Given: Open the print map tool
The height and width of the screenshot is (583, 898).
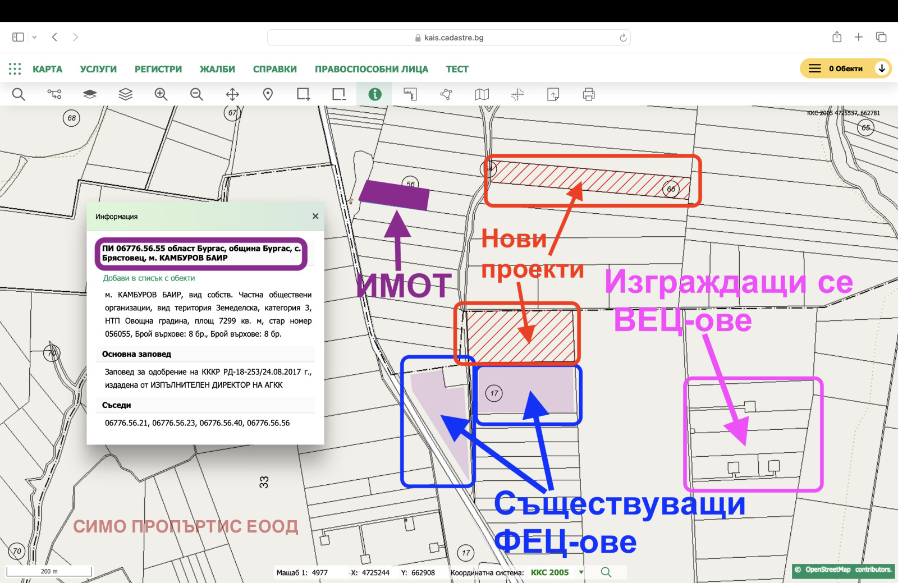Looking at the screenshot, I should tap(589, 94).
